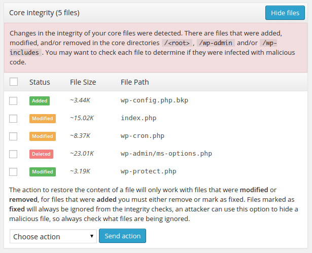Image resolution: width=312 pixels, height=253 pixels.
Task: Click the green Added status badge
Action: pos(40,101)
